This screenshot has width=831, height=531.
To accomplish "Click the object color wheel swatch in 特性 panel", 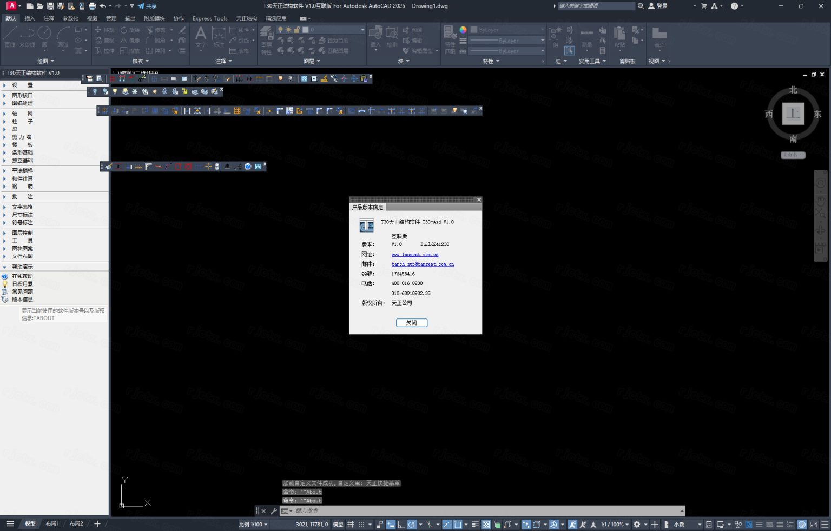I will (463, 30).
